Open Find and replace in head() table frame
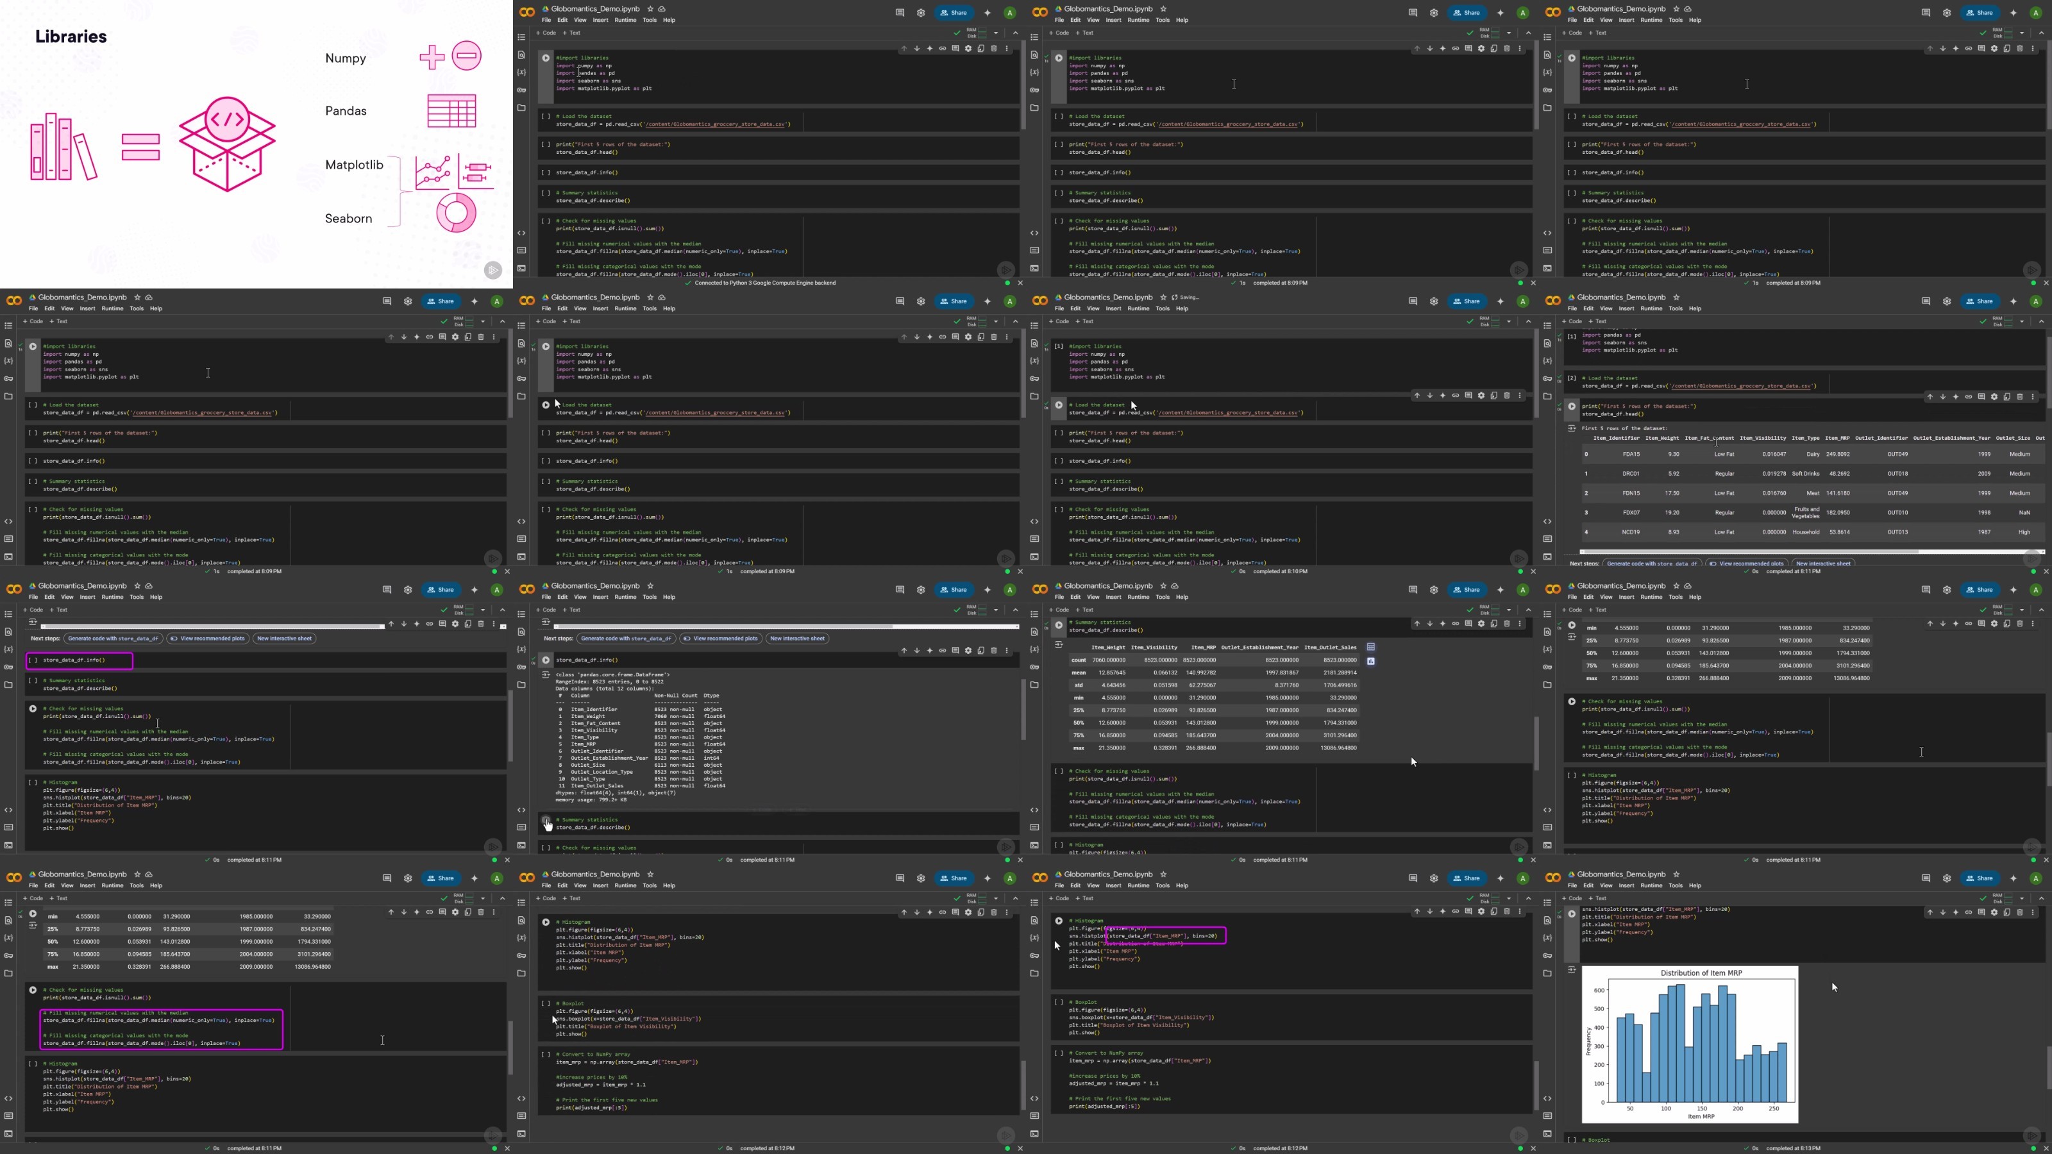This screenshot has width=2052, height=1154. [x=1548, y=343]
